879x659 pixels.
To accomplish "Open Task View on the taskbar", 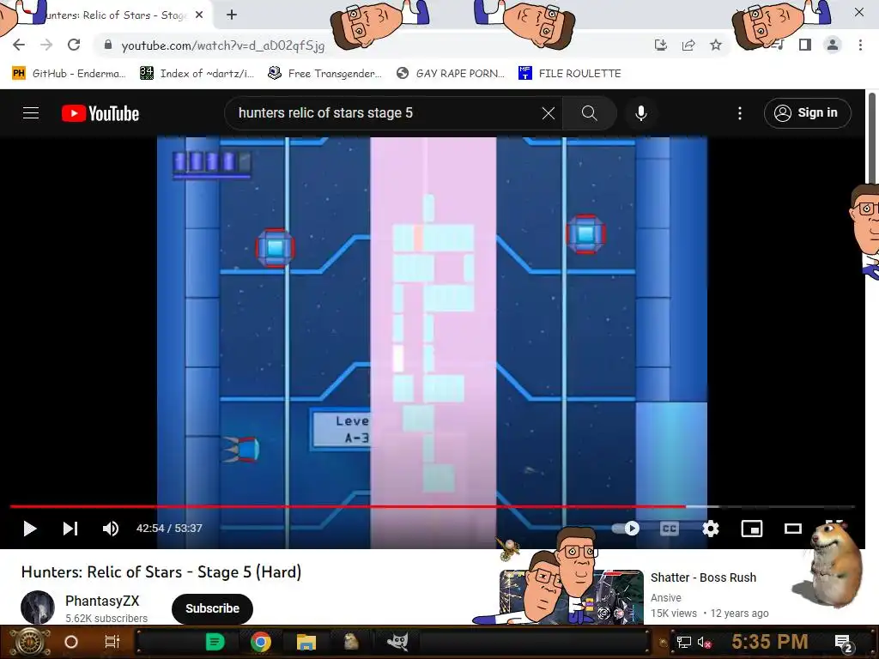I will tap(112, 642).
